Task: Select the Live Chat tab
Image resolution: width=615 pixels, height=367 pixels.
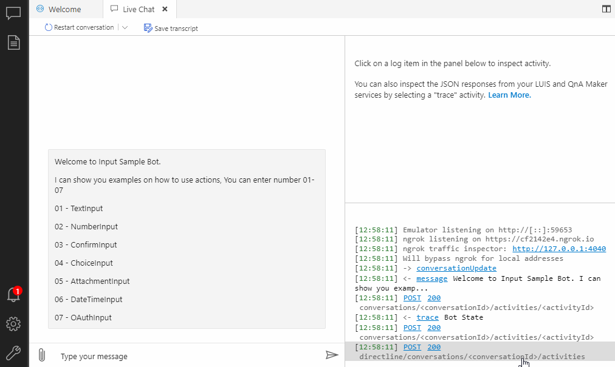Action: coord(138,10)
